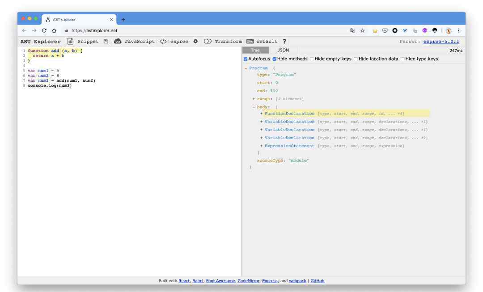The height and width of the screenshot is (292, 483).
Task: Go forward in browser history
Action: pyautogui.click(x=34, y=30)
